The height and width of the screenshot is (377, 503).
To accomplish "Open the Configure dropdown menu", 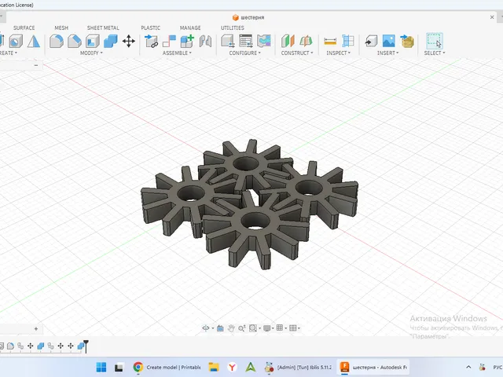I will (244, 53).
